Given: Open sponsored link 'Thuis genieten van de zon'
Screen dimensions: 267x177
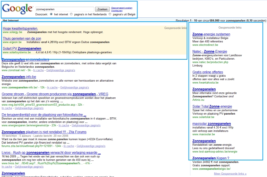Looking at the screenshot, I should coord(22,38).
